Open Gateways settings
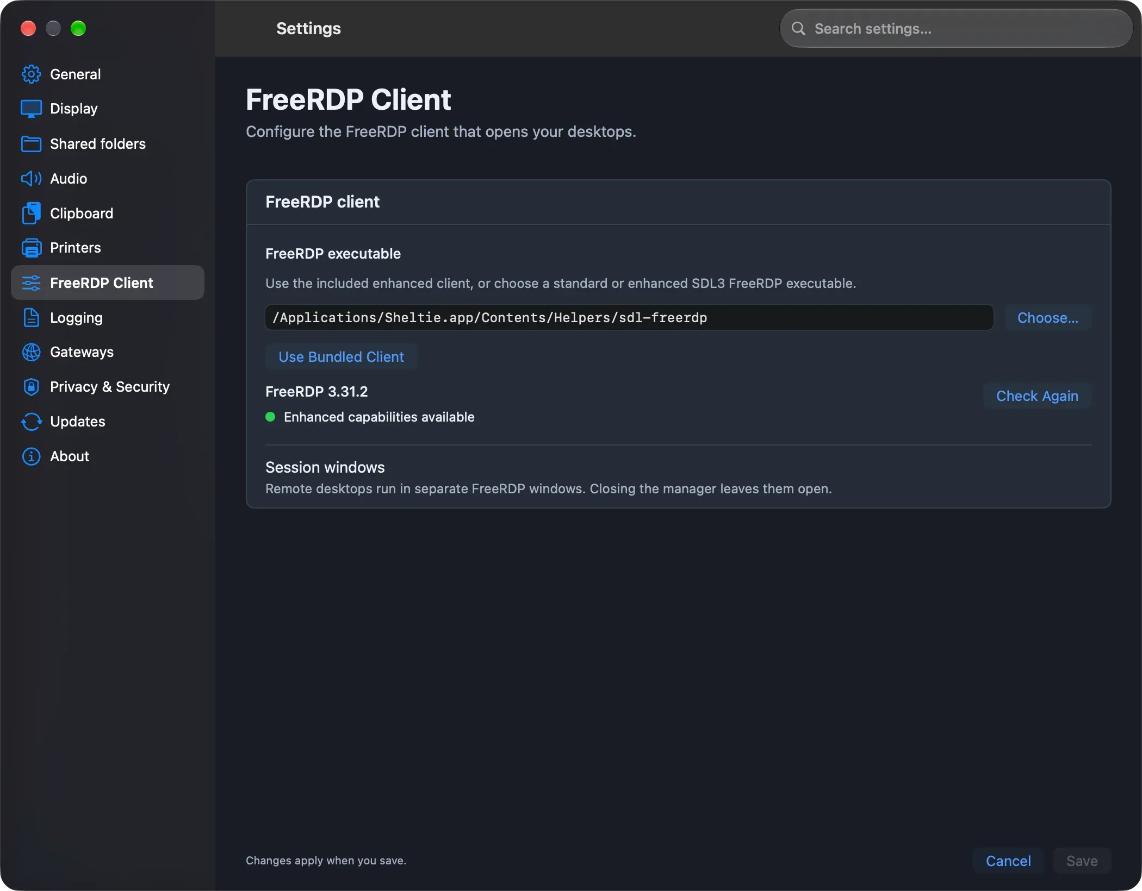 (x=108, y=352)
